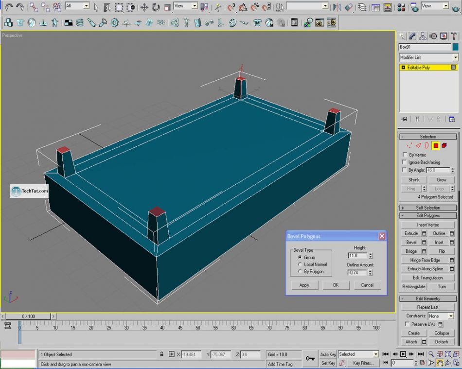The width and height of the screenshot is (462, 369).
Task: Click the Height spinner arrows
Action: point(371,256)
